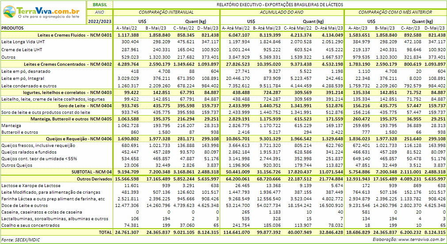Select the Comparação Interanual section header

(x=166, y=12)
